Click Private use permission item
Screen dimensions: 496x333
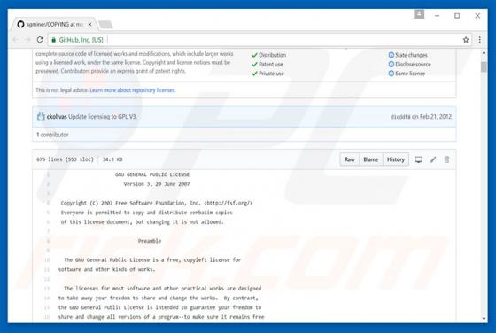(267, 74)
